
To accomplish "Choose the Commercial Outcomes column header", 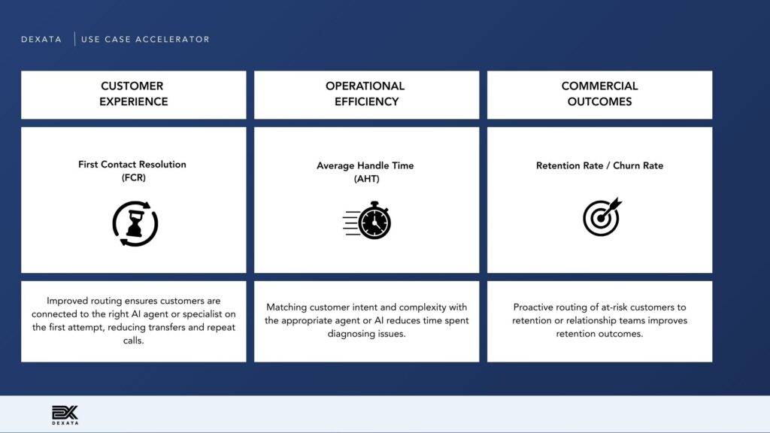I will pos(599,95).
